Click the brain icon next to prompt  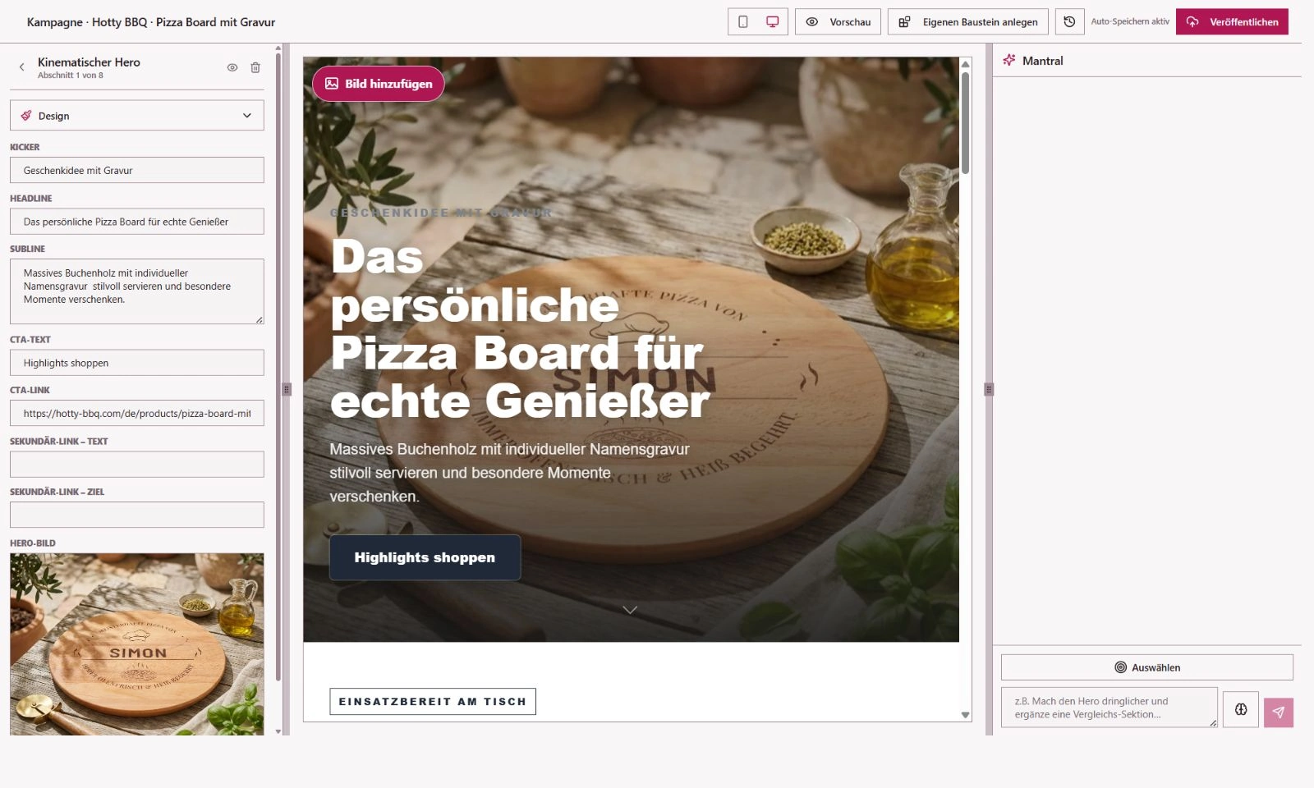[1241, 709]
